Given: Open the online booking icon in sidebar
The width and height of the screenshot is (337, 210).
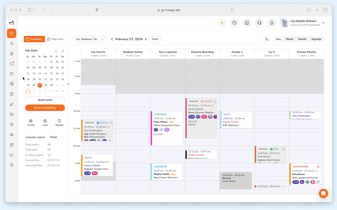Looking at the screenshot, I should 12,84.
